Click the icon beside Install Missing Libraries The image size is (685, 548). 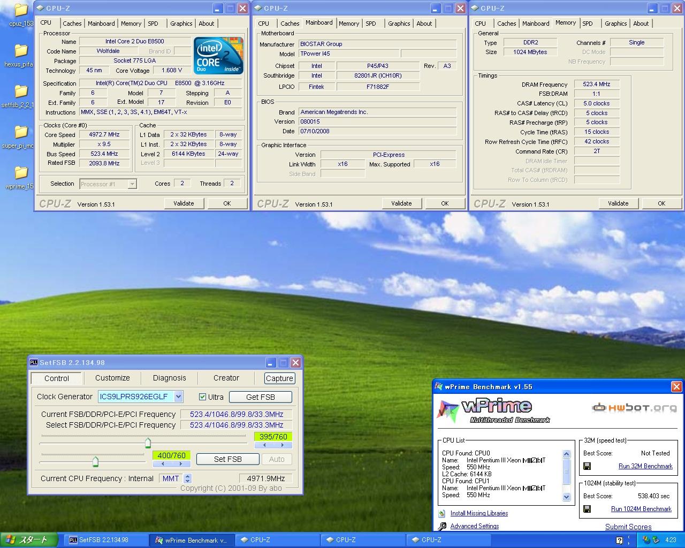[x=442, y=513]
